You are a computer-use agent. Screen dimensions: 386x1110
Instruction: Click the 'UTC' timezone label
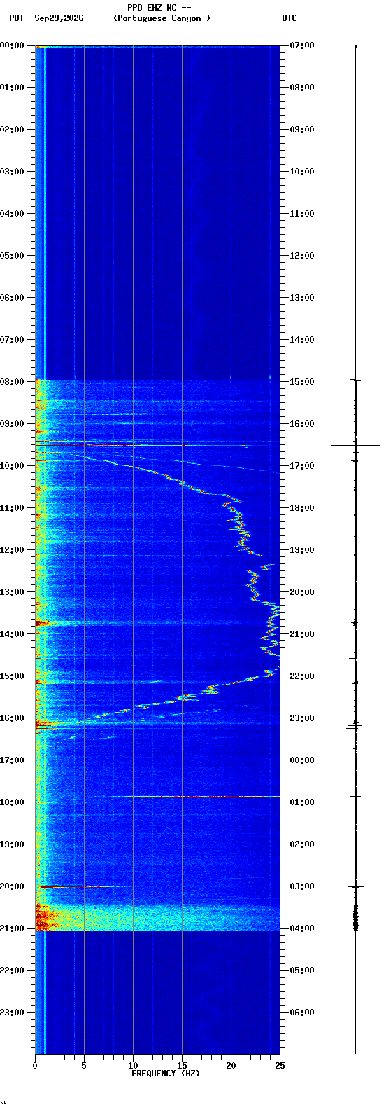[289, 18]
